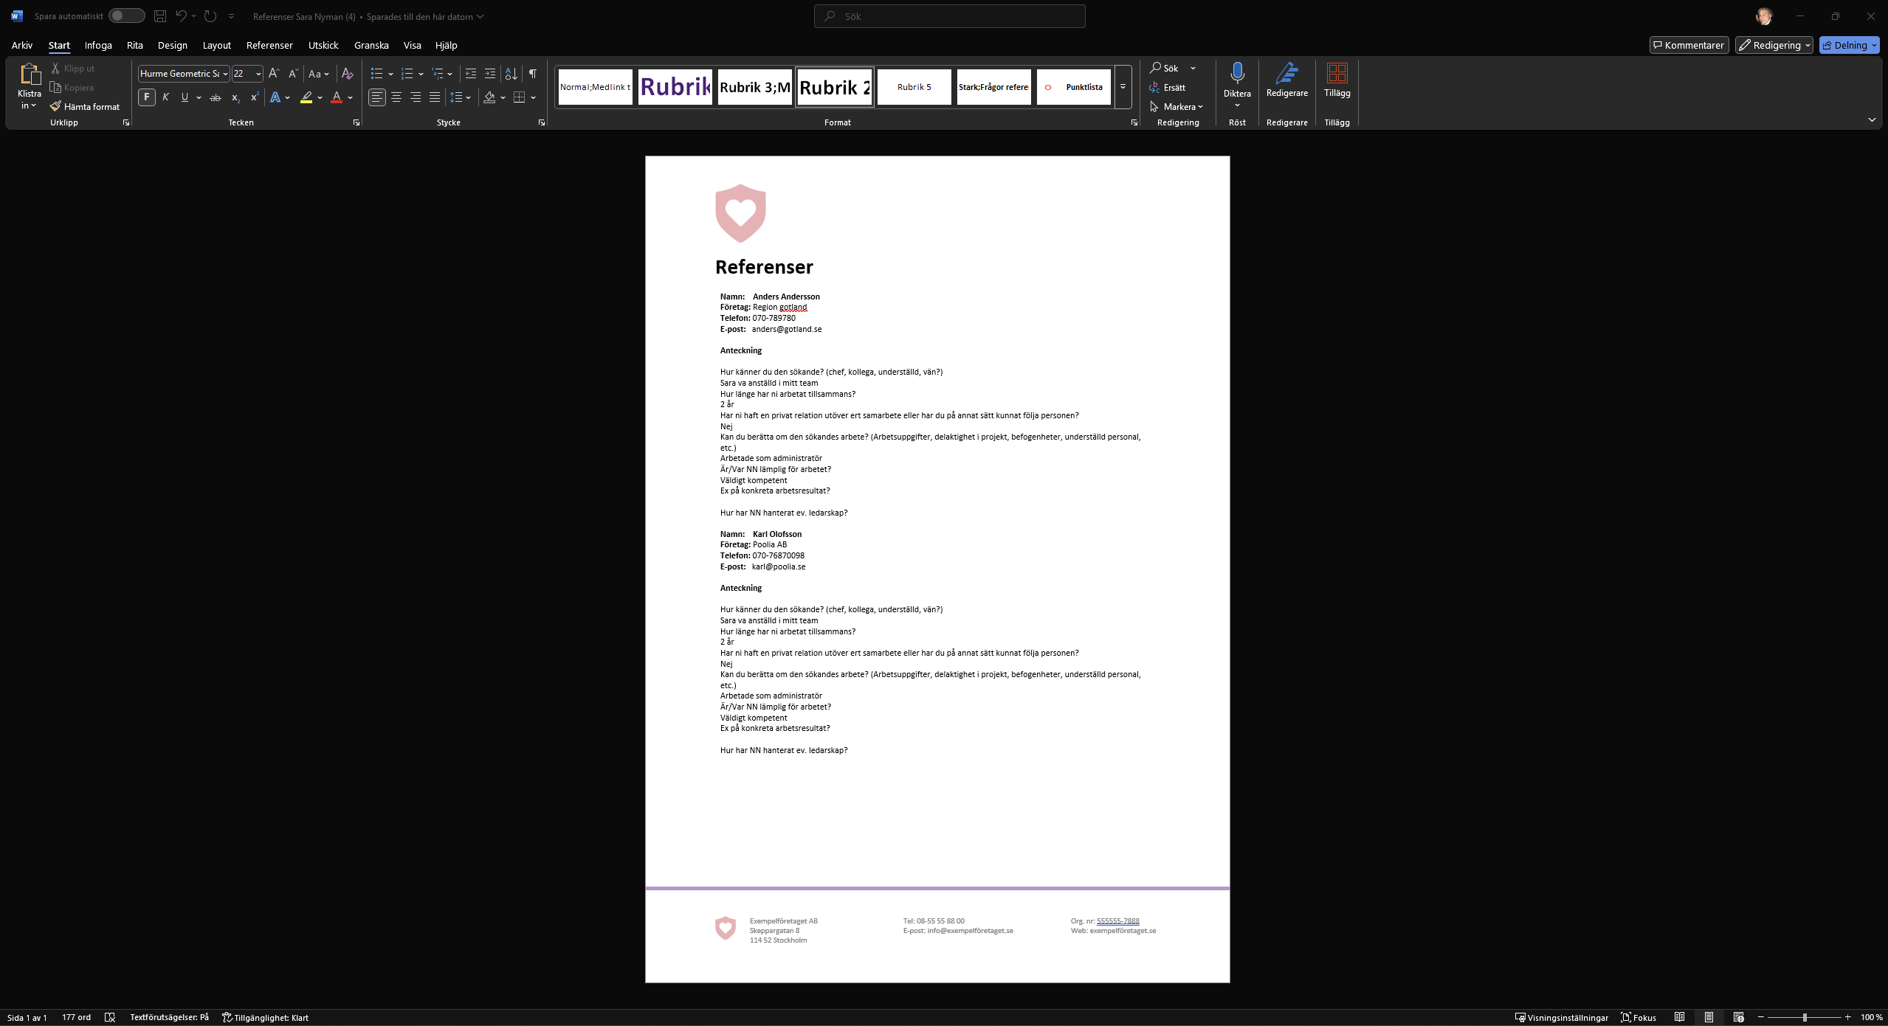Image resolution: width=1888 pixels, height=1026 pixels.
Task: Click the sort (A-Z) icon
Action: [511, 73]
